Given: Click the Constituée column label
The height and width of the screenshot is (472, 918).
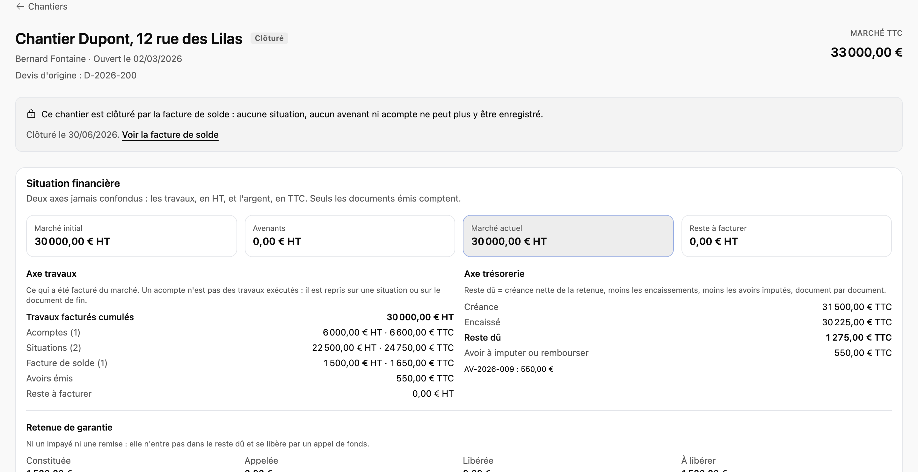Looking at the screenshot, I should (48, 460).
